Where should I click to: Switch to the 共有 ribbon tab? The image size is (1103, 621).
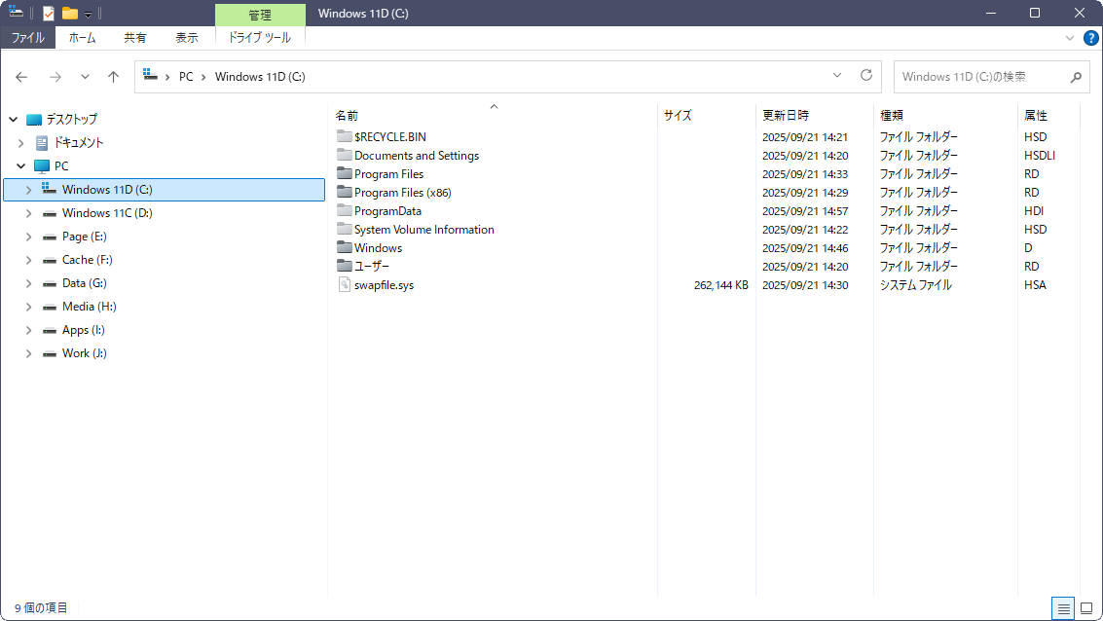point(135,38)
